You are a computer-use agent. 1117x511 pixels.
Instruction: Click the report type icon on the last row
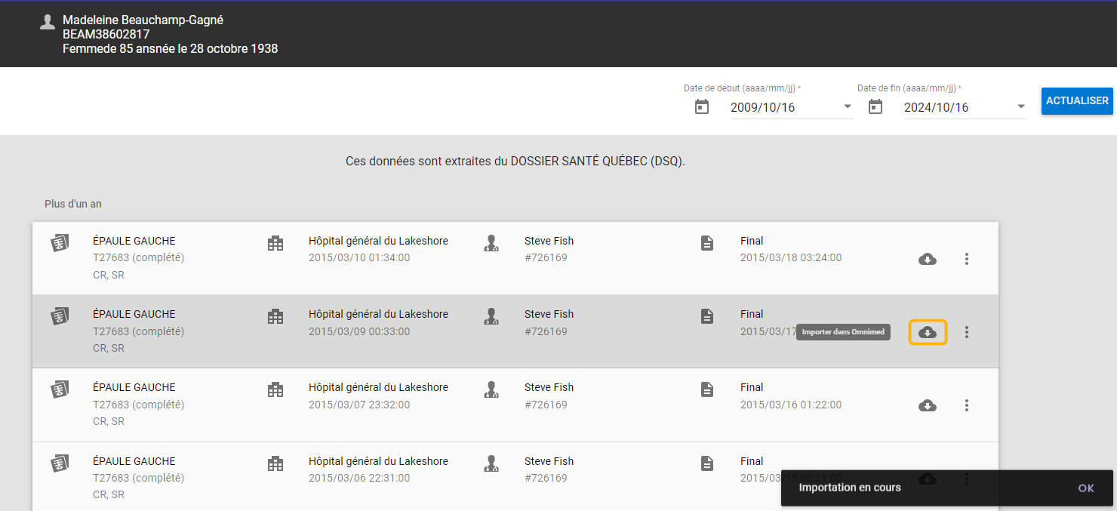[x=60, y=463]
